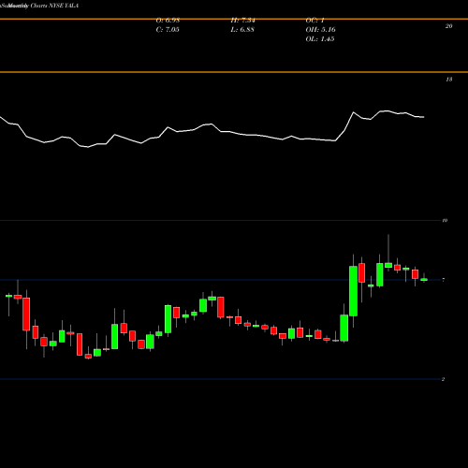Screen dimensions: 468x468
Task: Click the 'OH: 5.16' readout
Action: [x=320, y=30]
